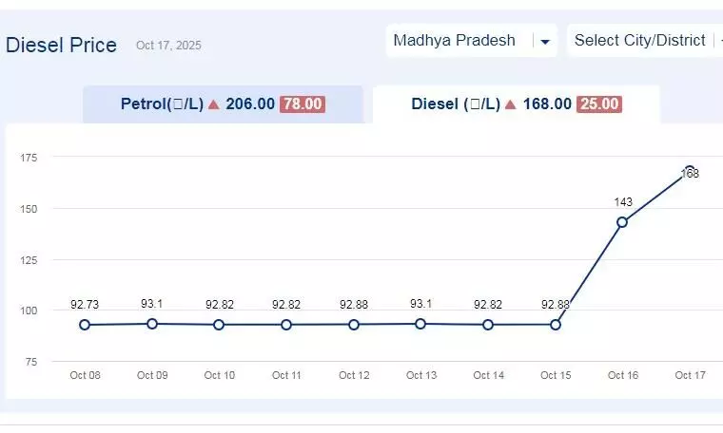Screen dimensions: 723x433
Task: Click the Diesel Price heading
Action: 62,45
